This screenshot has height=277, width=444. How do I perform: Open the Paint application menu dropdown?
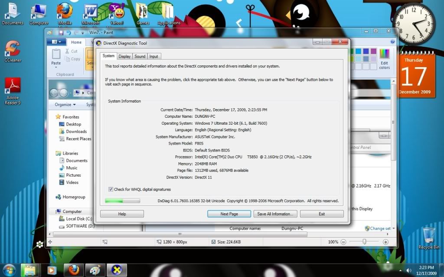pos(56,42)
